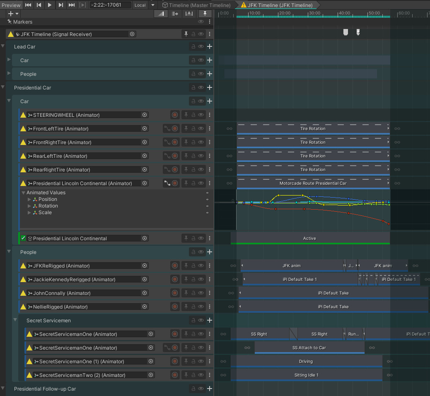Image resolution: width=430 pixels, height=396 pixels.
Task: Click the frame time input field
Action: click(x=110, y=5)
